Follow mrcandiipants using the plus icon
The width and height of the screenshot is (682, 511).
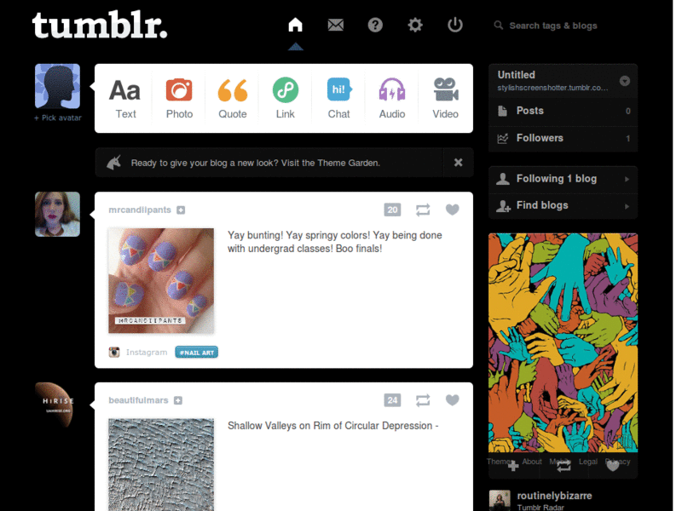pyautogui.click(x=181, y=210)
